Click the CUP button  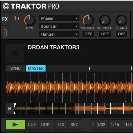(x=45, y=124)
